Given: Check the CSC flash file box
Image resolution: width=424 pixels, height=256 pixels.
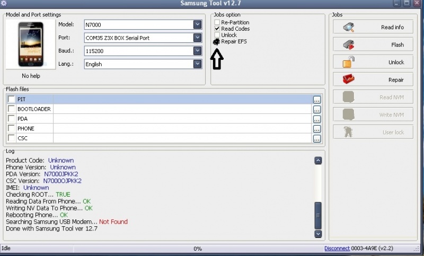Looking at the screenshot, I should [11, 138].
